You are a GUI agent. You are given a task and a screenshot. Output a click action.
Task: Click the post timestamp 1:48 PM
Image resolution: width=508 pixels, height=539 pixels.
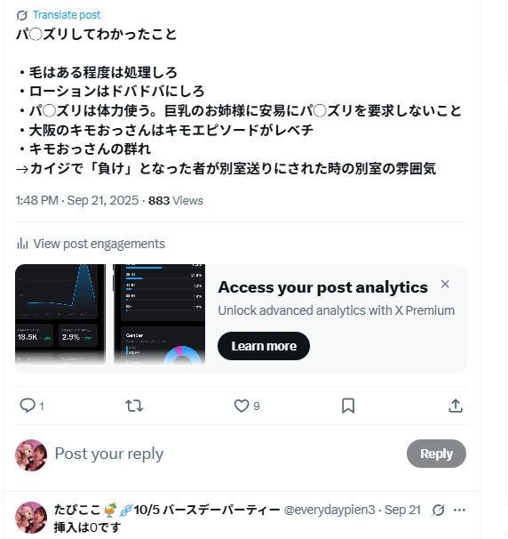click(36, 200)
